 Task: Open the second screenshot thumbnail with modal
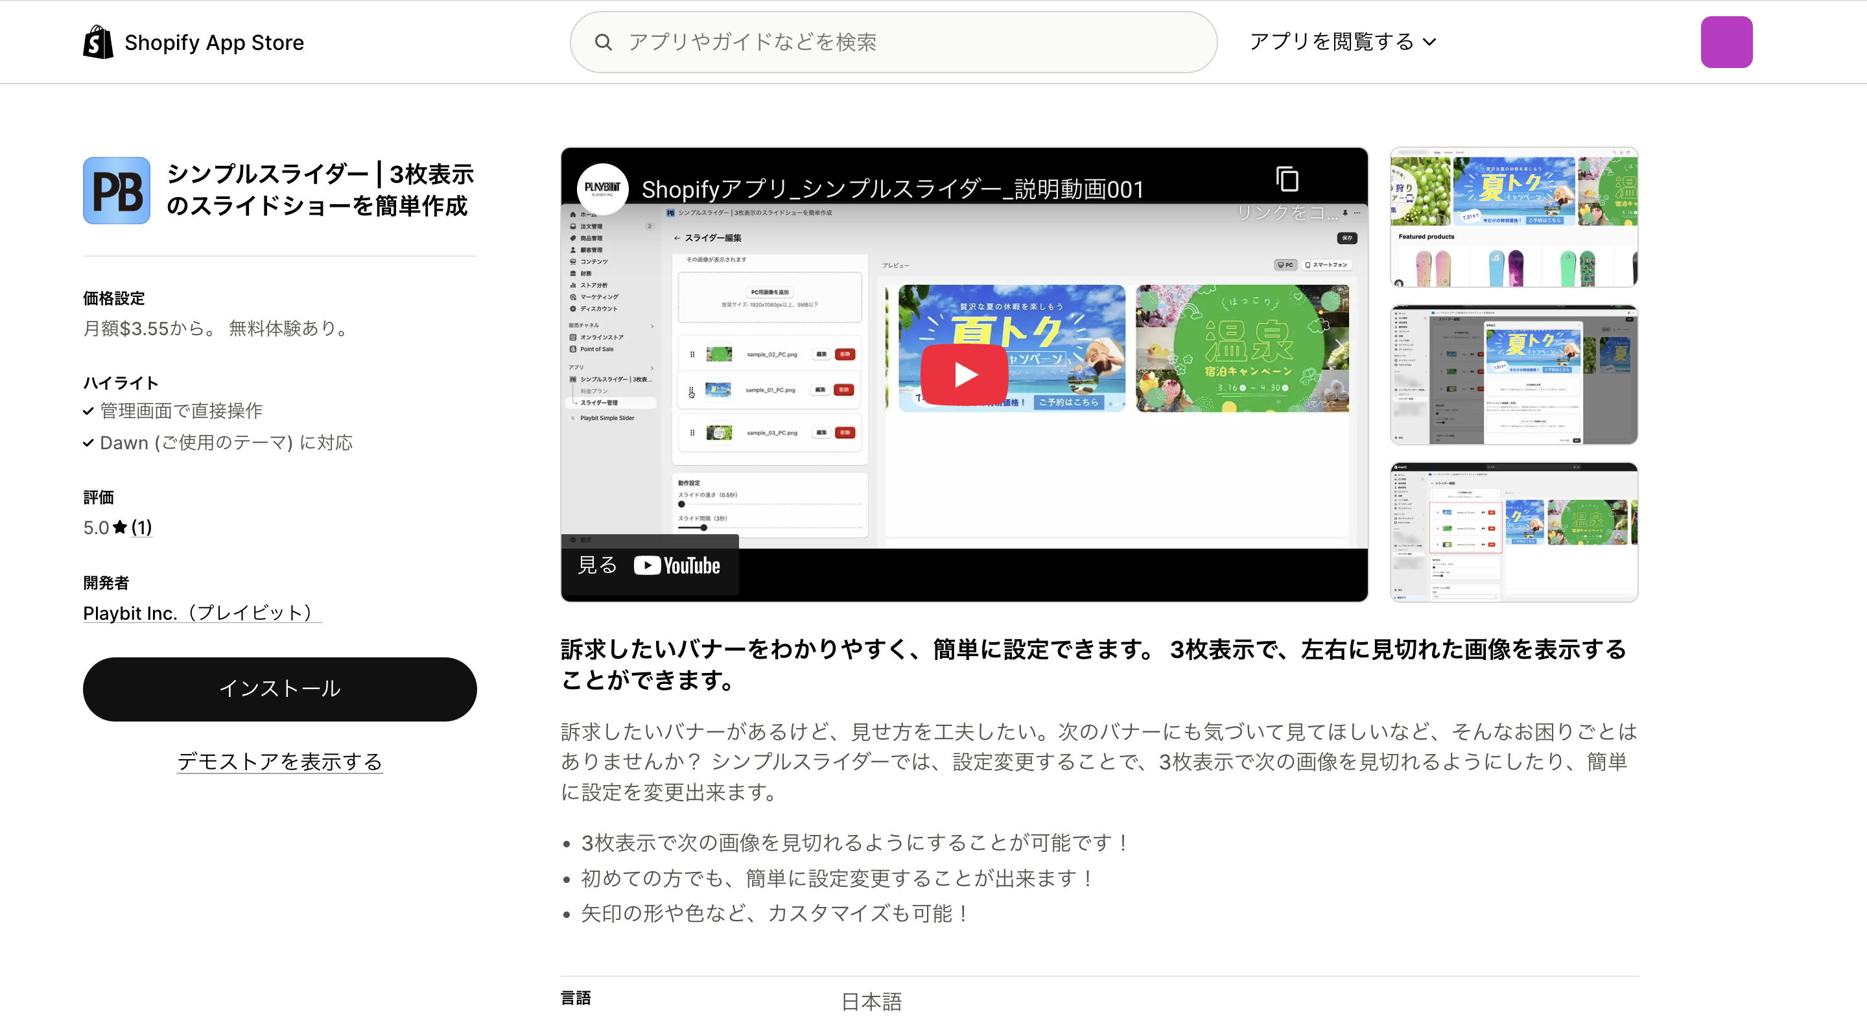pyautogui.click(x=1513, y=374)
